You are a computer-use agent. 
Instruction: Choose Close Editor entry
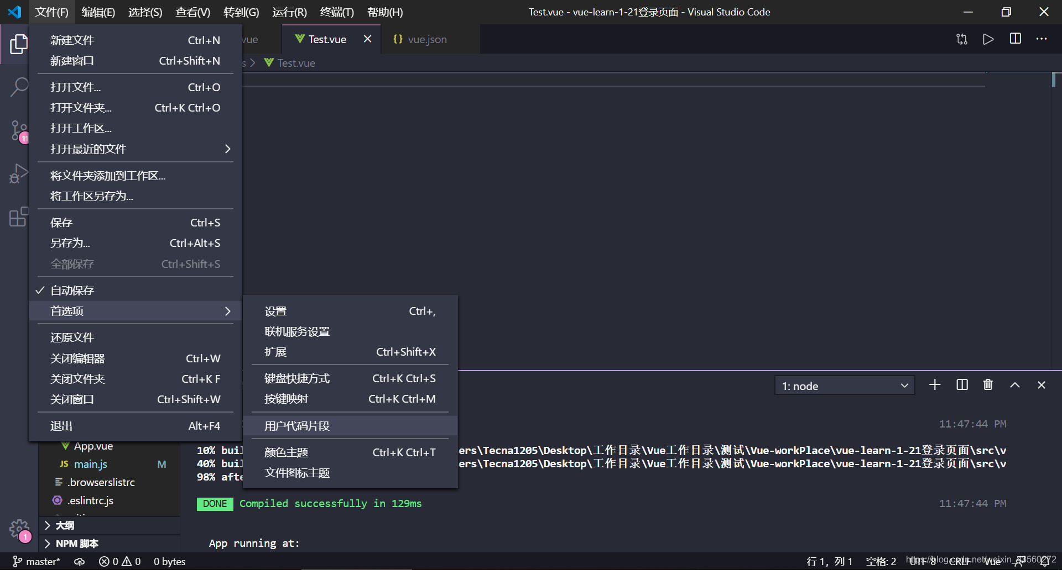coord(136,358)
